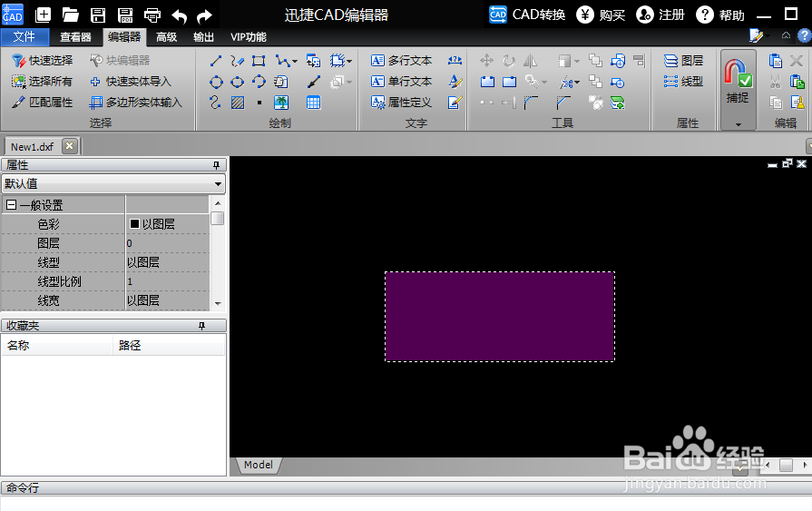Click 选择所有 button
Viewport: 812px width, 511px height.
(43, 82)
